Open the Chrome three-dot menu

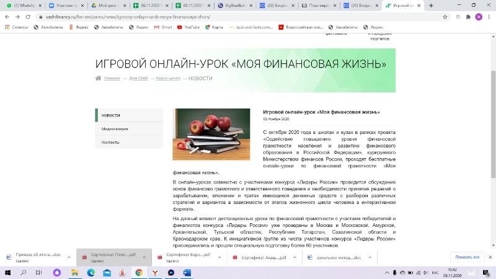coord(489,17)
